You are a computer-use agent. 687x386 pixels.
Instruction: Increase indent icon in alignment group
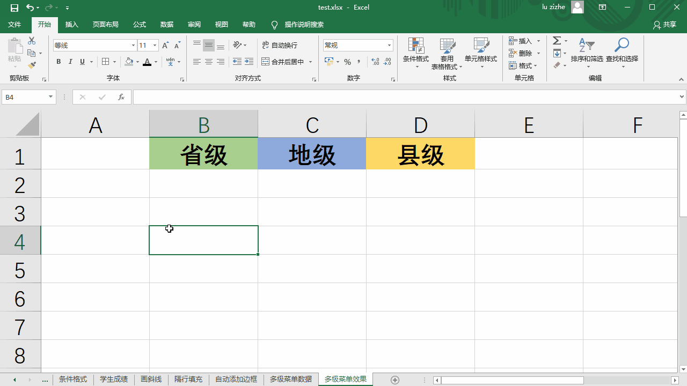249,62
